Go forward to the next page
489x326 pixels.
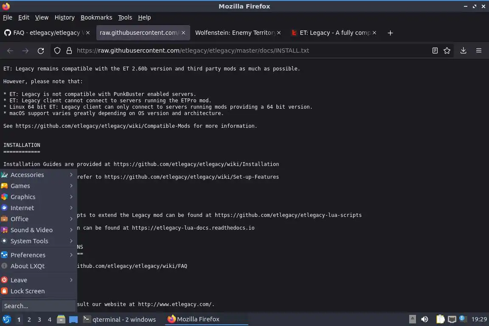pyautogui.click(x=25, y=51)
